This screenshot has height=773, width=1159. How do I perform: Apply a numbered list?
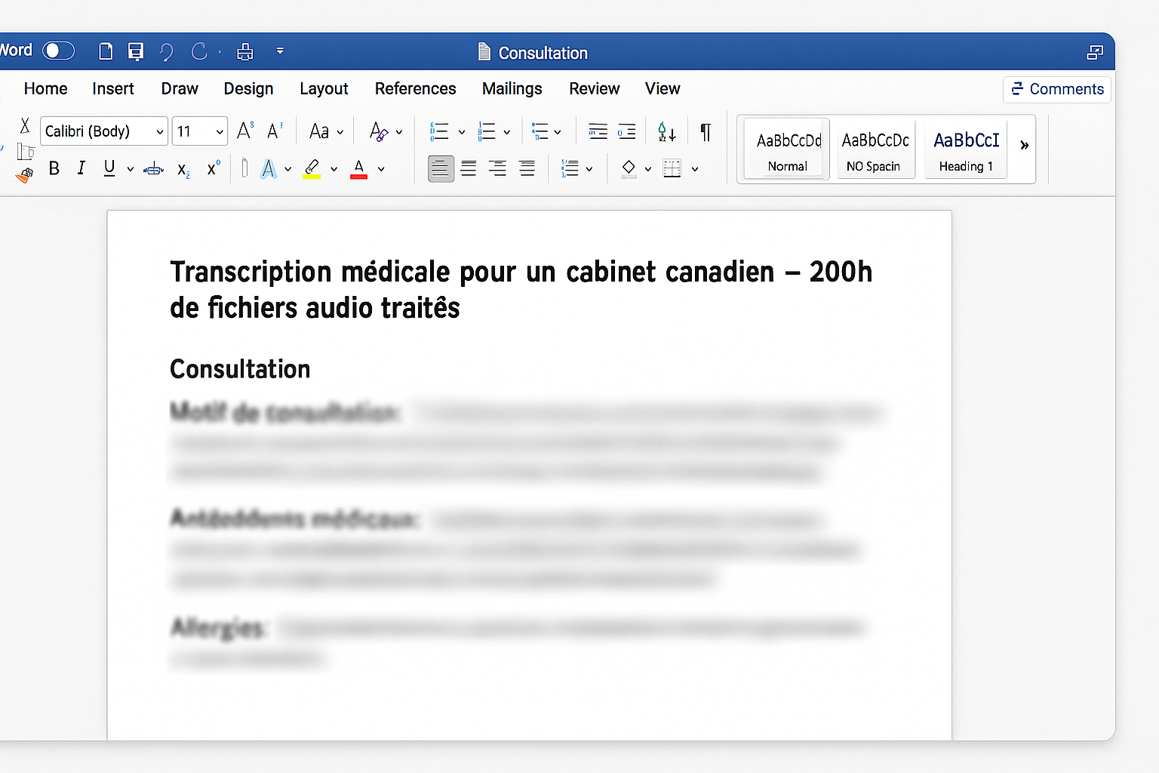click(487, 131)
